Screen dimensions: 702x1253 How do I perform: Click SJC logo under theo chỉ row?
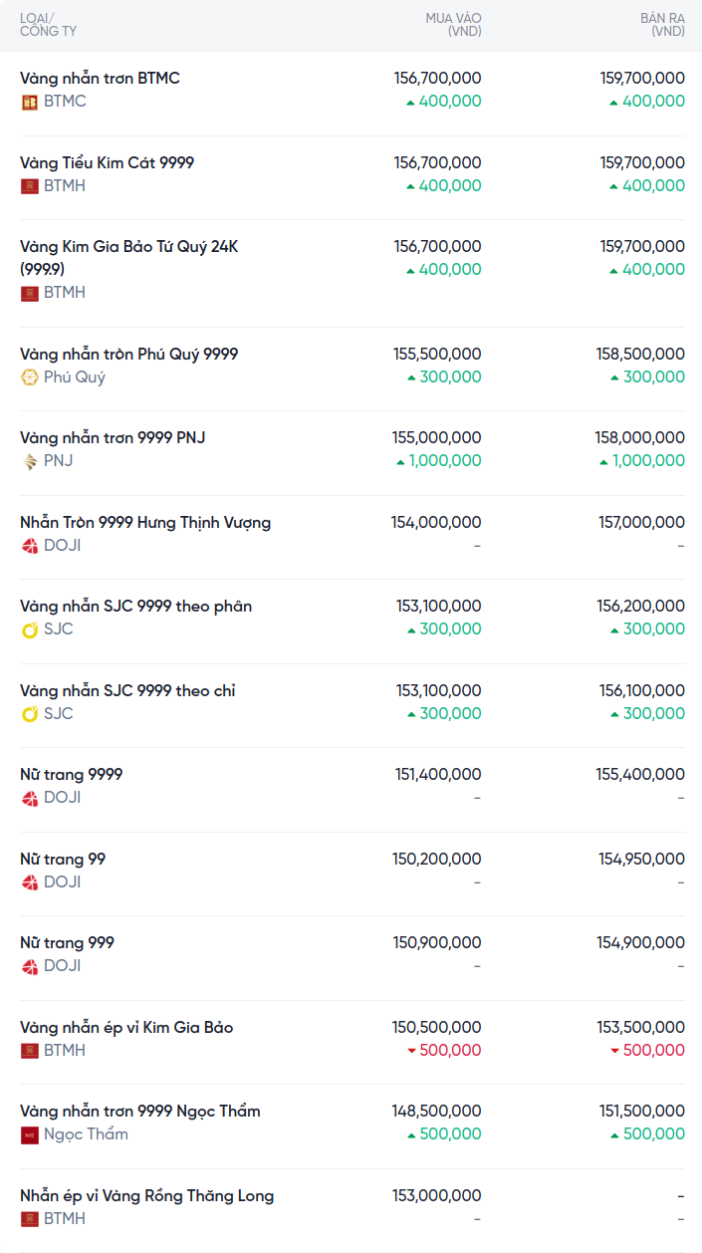(x=30, y=714)
